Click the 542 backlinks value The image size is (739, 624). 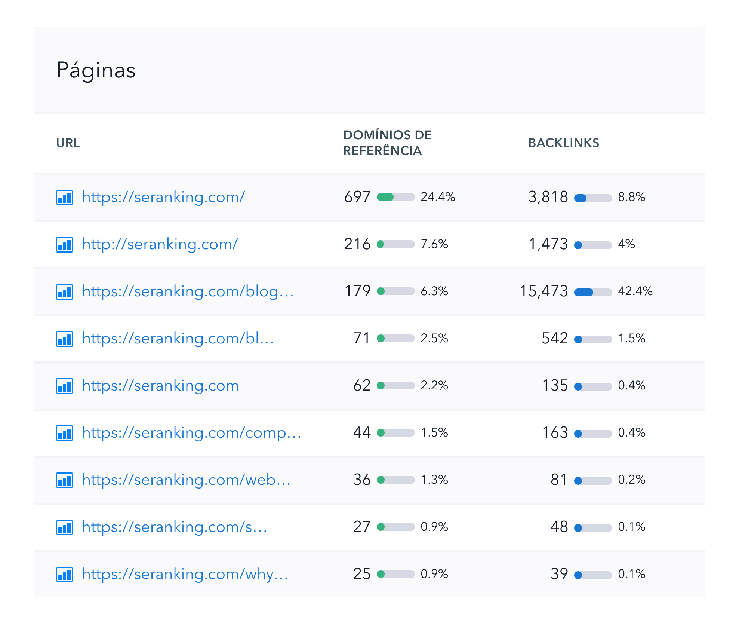[x=555, y=338]
